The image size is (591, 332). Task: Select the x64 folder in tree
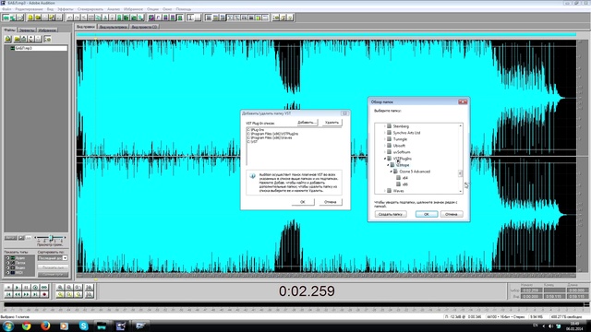[x=404, y=178]
